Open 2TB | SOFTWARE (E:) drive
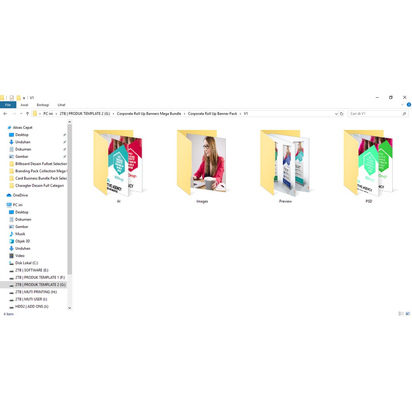 32,270
